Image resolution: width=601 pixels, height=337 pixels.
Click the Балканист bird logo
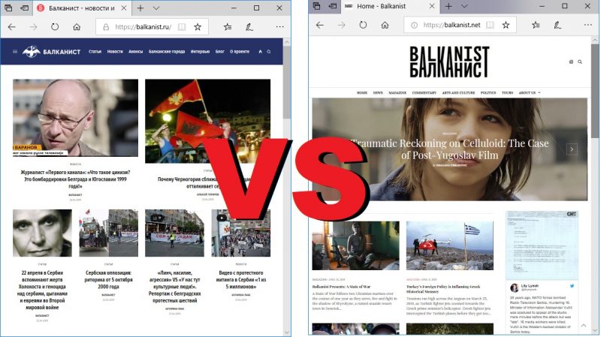(31, 51)
